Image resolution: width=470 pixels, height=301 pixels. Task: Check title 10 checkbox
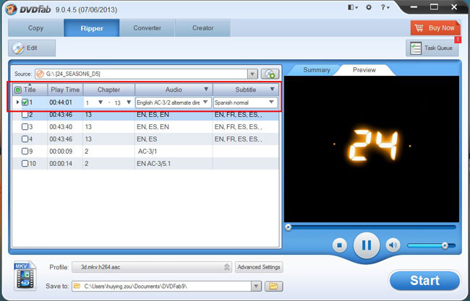pyautogui.click(x=25, y=164)
